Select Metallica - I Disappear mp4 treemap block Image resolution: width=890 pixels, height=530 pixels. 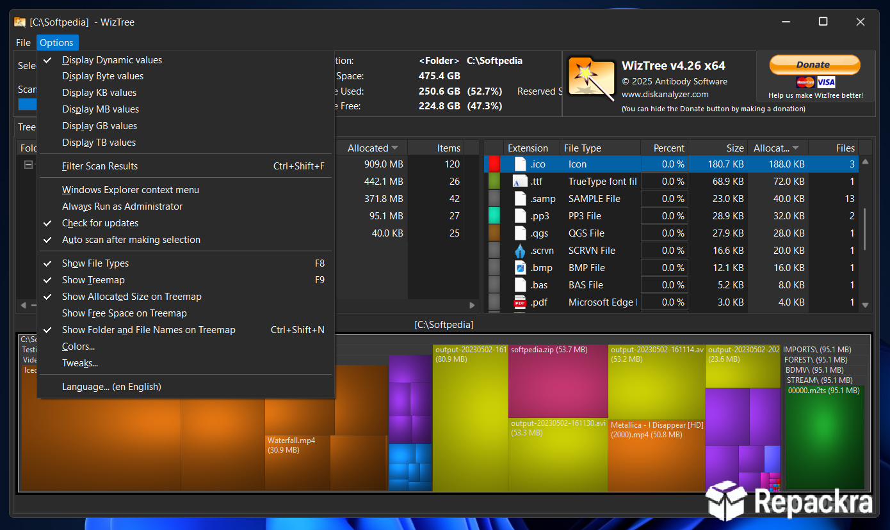click(656, 455)
